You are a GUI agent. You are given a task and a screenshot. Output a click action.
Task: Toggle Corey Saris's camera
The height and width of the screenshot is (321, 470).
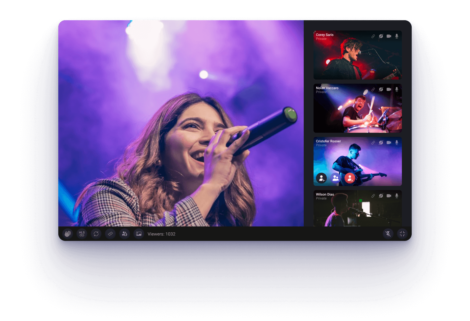389,36
